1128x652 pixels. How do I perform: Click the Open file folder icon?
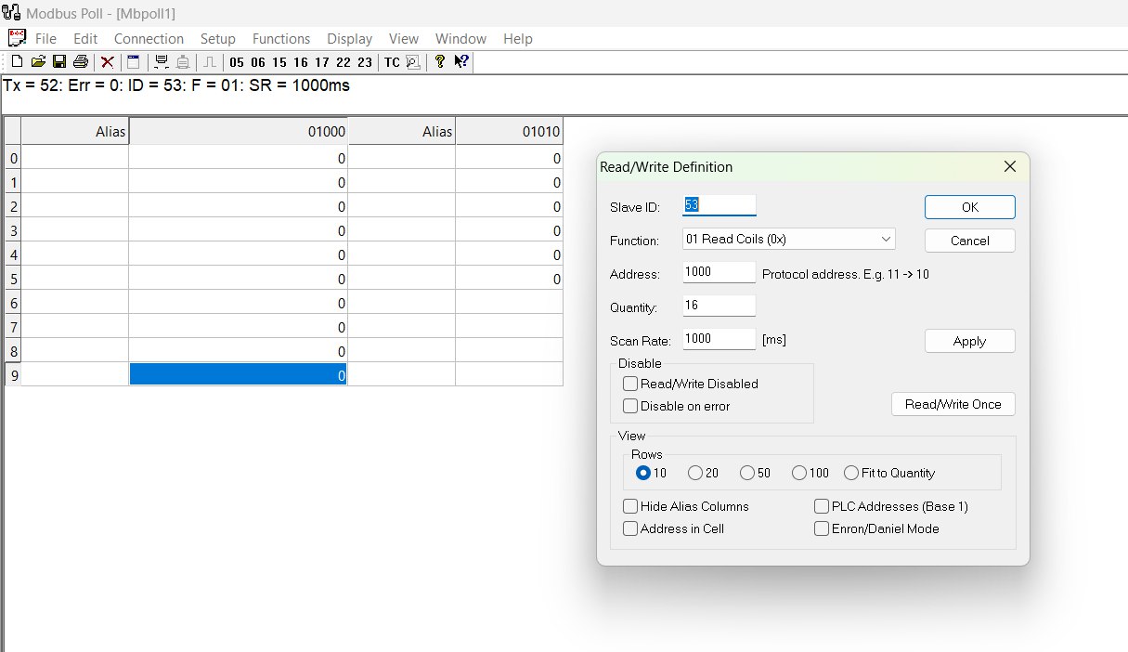38,62
